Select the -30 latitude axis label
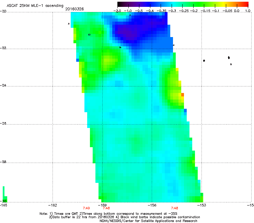Screen dimensions: 254x223 4,201
